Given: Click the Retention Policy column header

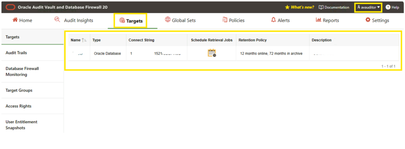Looking at the screenshot, I should [x=252, y=40].
